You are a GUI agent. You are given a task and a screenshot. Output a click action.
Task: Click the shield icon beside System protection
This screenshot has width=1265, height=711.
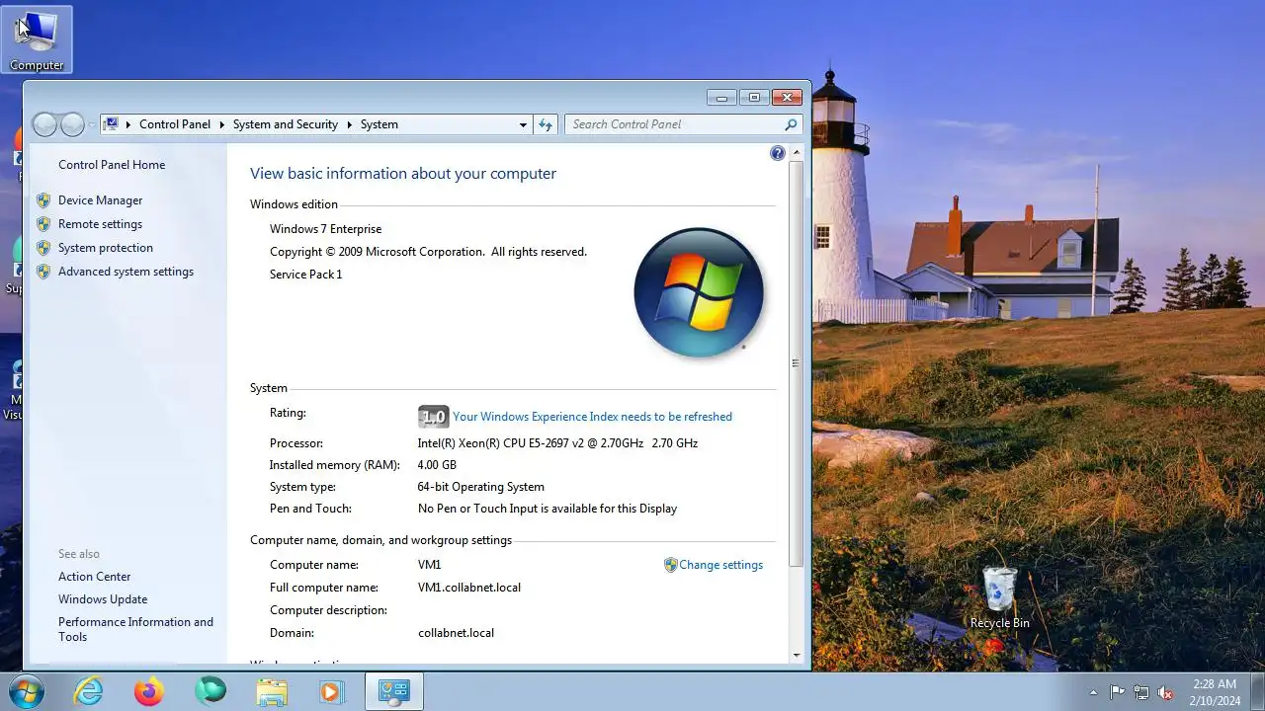pyautogui.click(x=43, y=248)
